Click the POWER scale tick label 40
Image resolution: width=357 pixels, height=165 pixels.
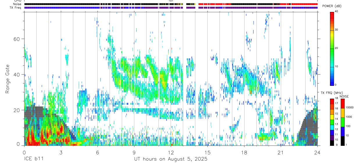pos(336,12)
